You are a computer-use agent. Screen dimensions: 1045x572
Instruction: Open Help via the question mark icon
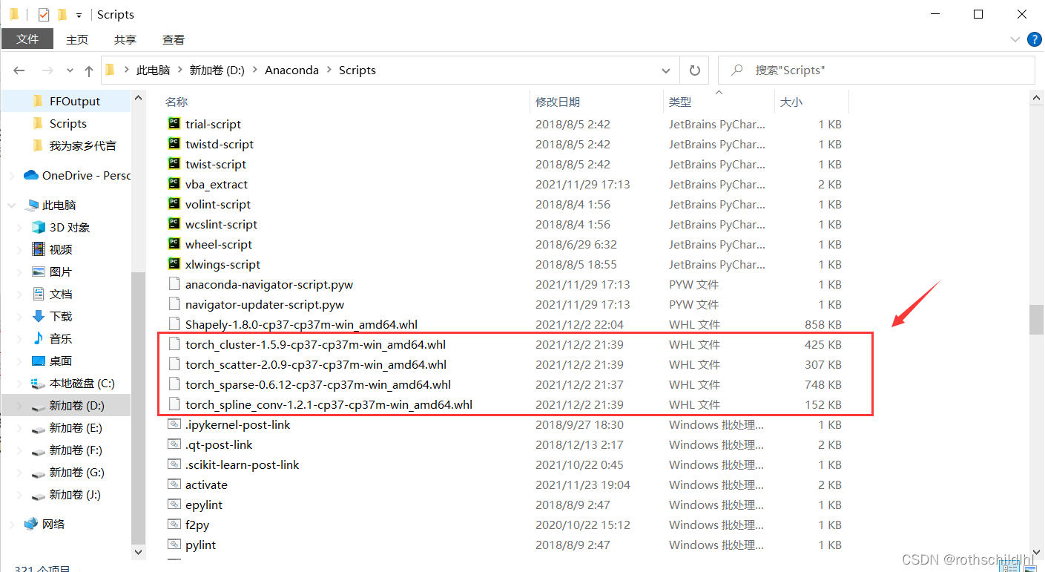[x=1035, y=39]
